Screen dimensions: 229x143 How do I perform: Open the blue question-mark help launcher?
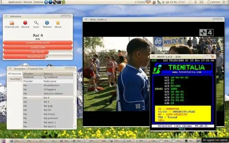point(46,2)
